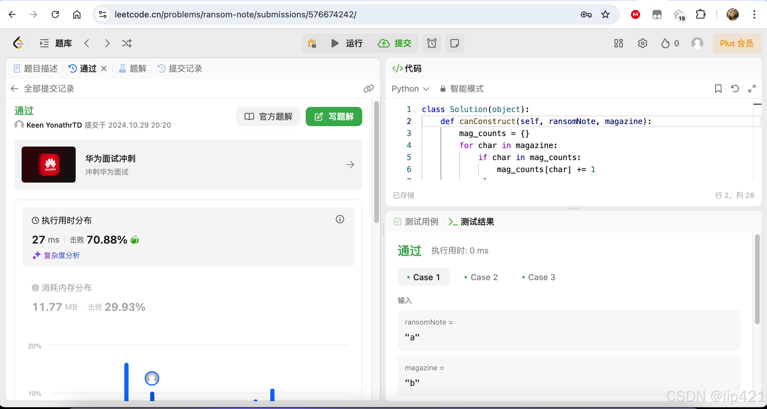Expand the 华为面试冲刺 card arrow
Image resolution: width=767 pixels, height=409 pixels.
coord(350,165)
